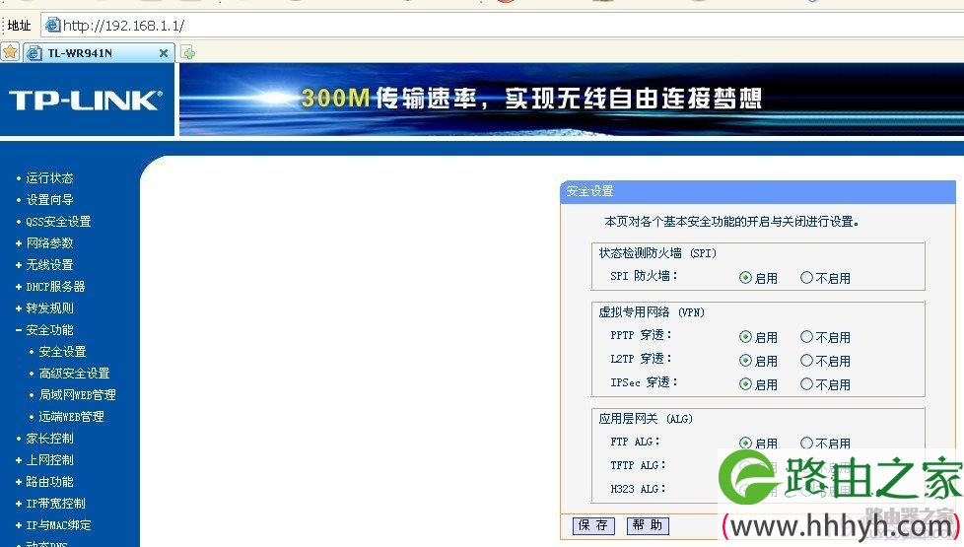Open QSS安全设置 in the sidebar

tap(58, 221)
